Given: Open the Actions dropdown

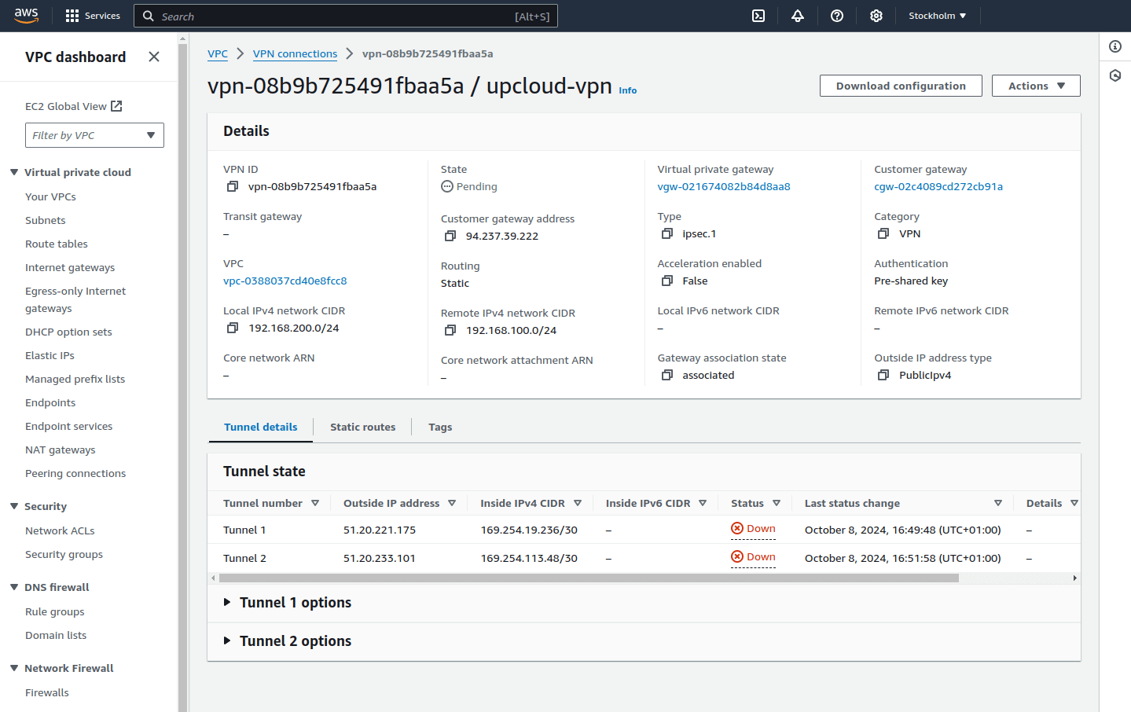Looking at the screenshot, I should click(1036, 86).
